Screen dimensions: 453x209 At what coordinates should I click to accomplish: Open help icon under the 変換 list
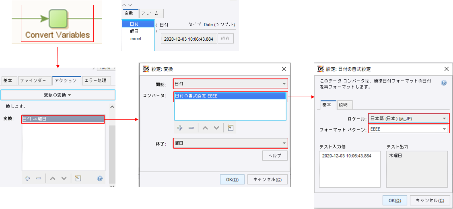pos(100,178)
